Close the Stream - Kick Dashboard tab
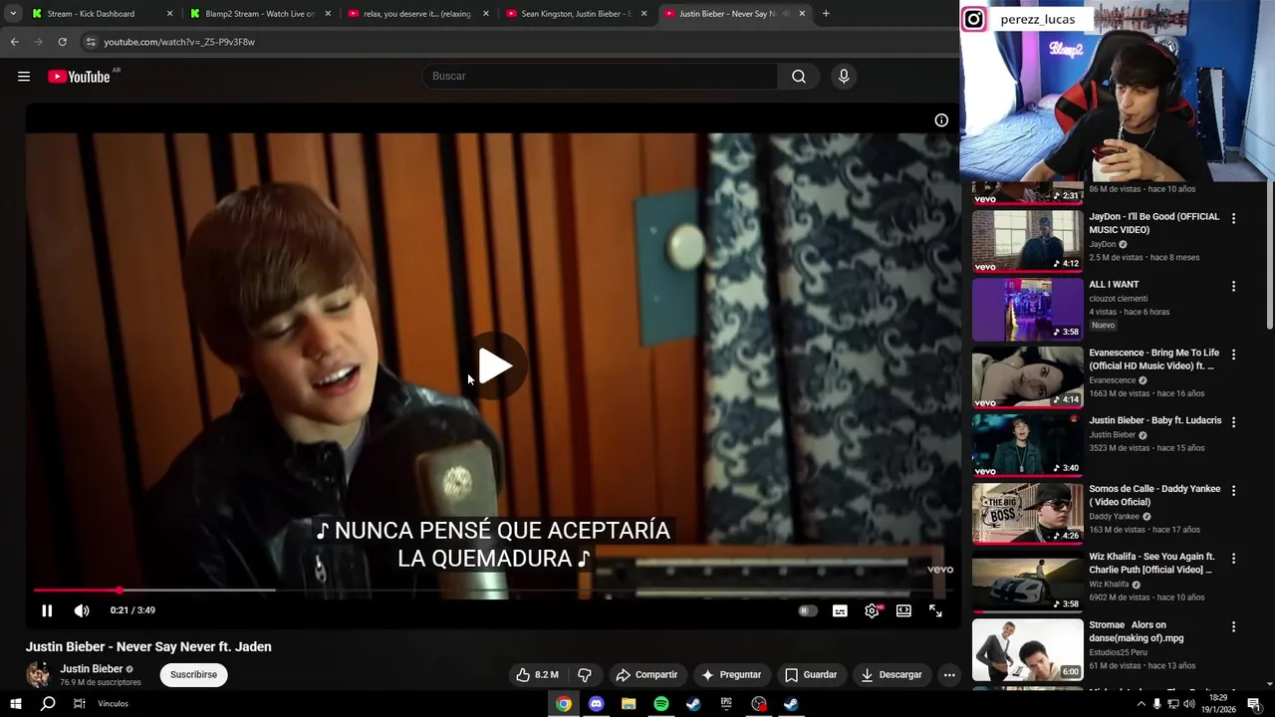 pyautogui.click(x=169, y=14)
